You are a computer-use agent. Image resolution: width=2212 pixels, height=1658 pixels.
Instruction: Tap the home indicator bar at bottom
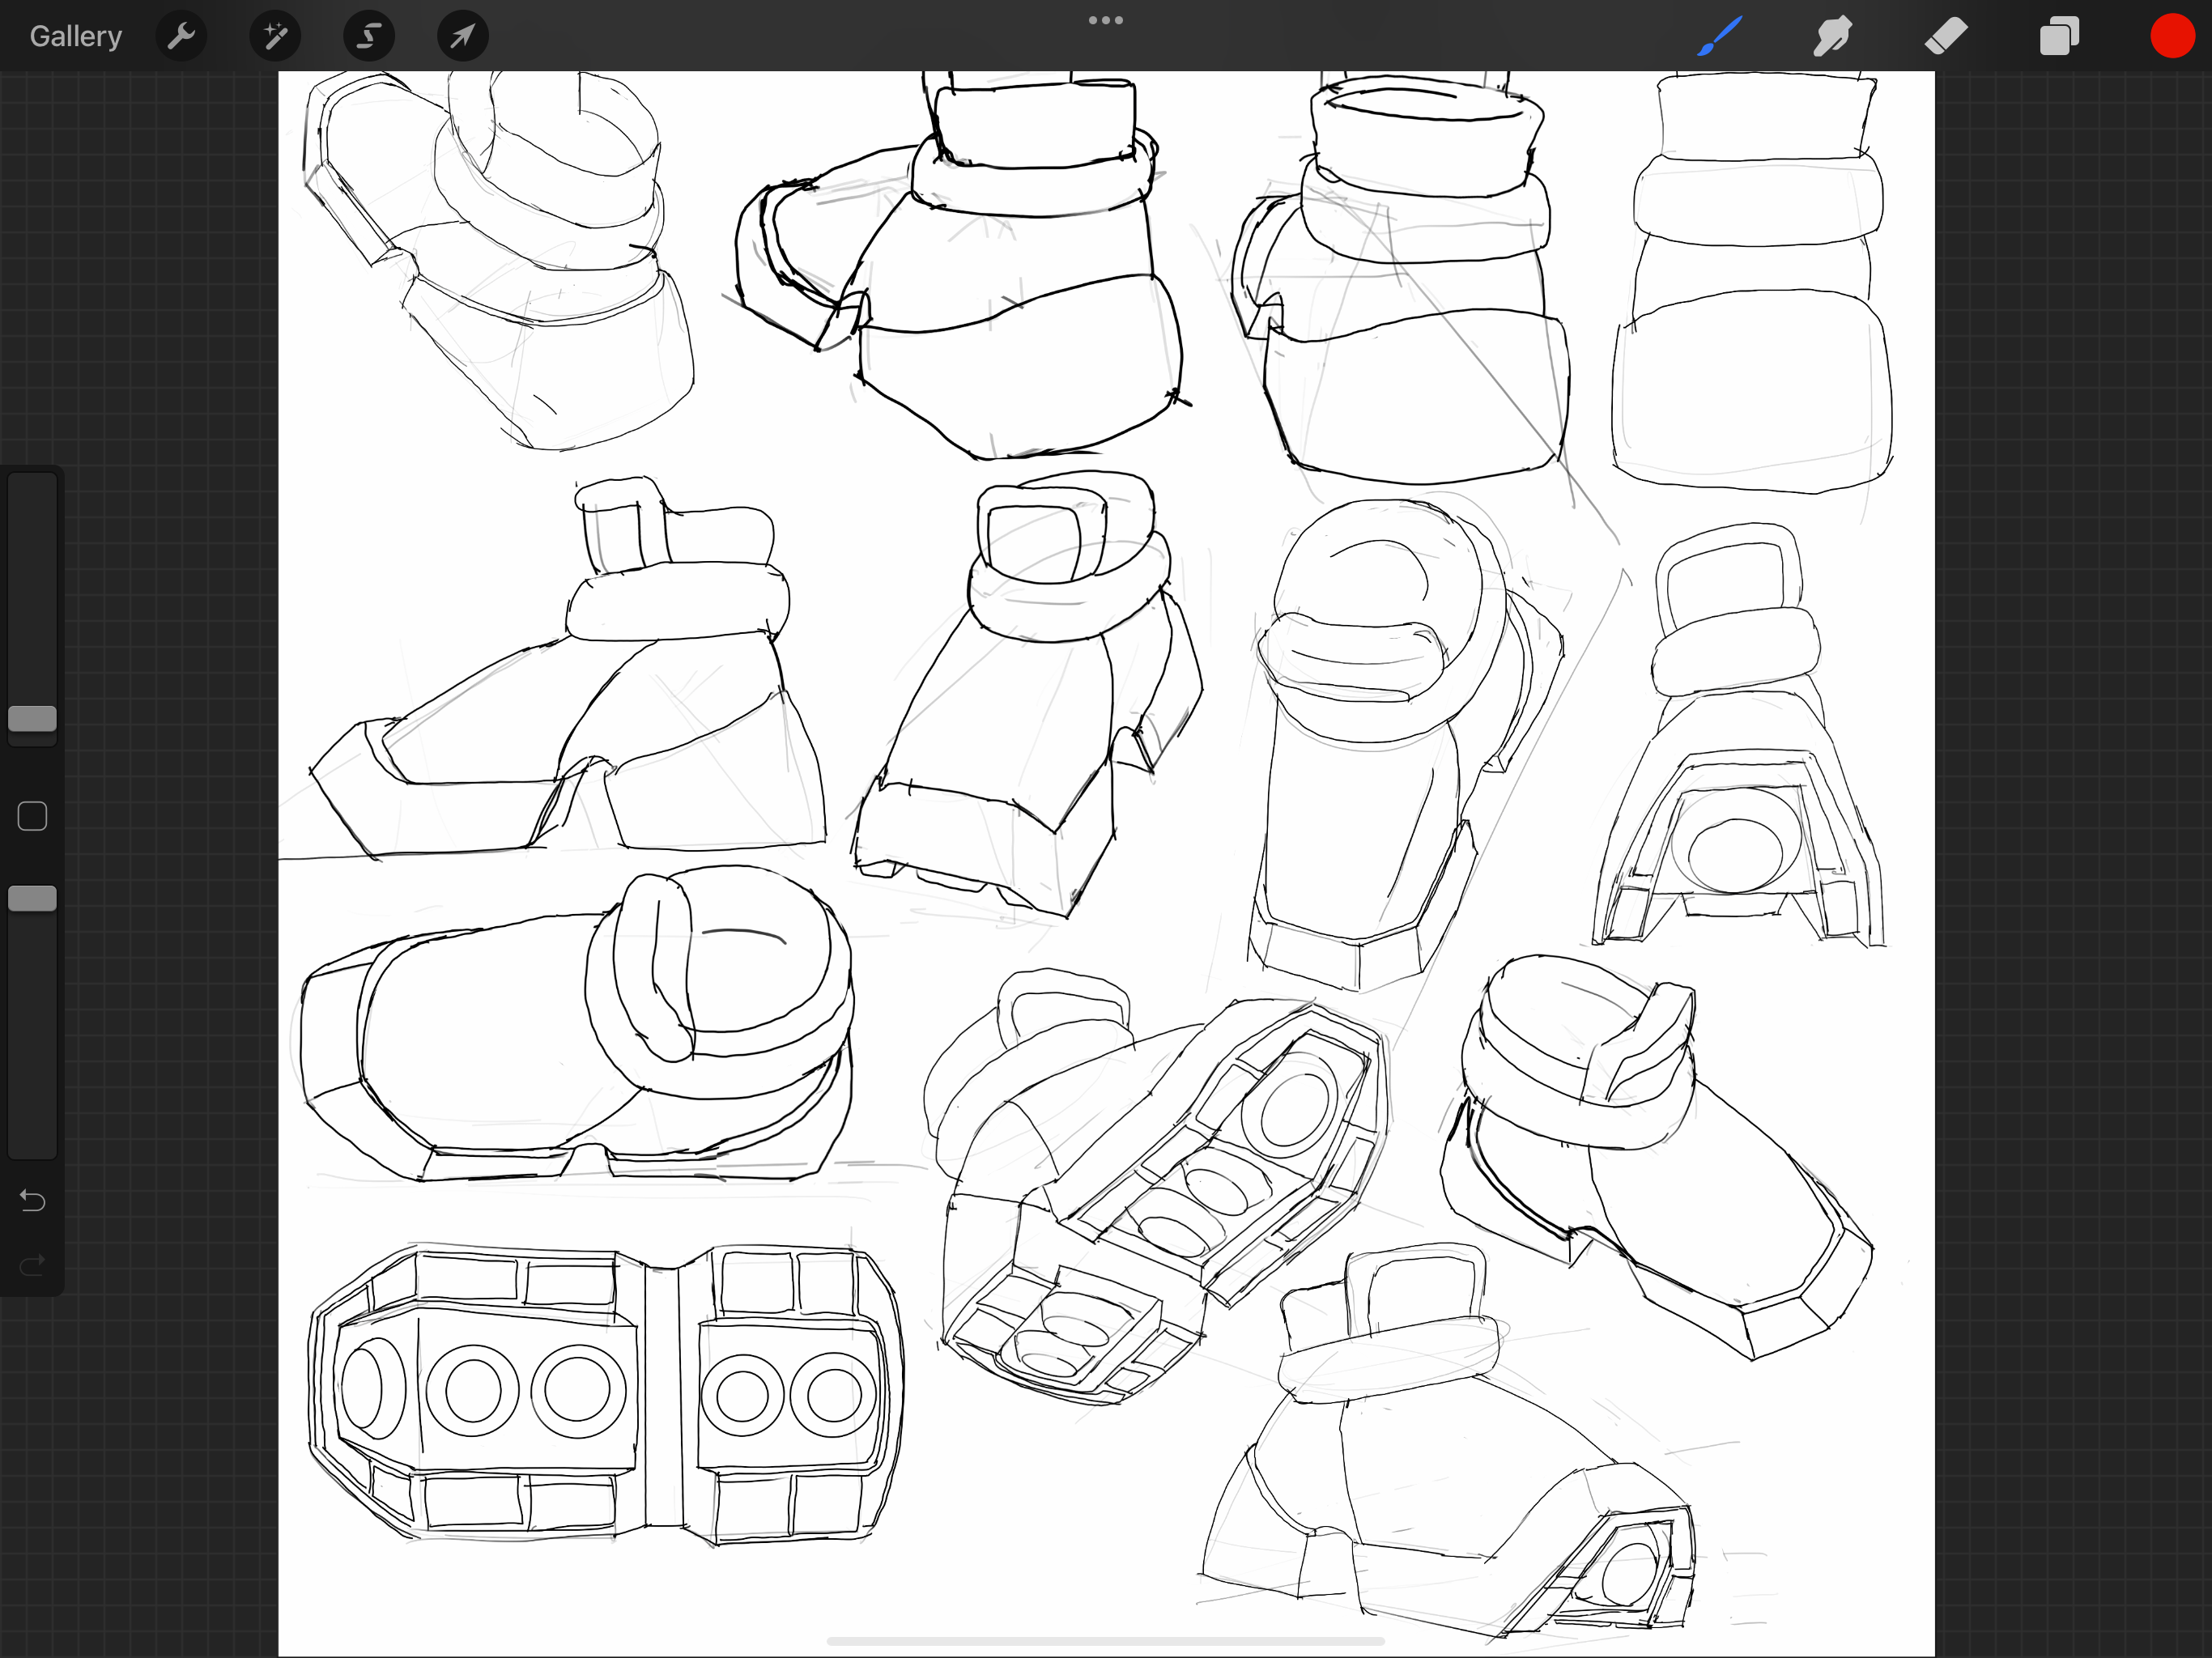pos(1105,1641)
